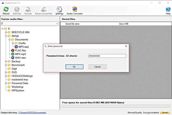The height and width of the screenshot is (115, 172).
Task: Click into the password input field
Action: [x=107, y=56]
